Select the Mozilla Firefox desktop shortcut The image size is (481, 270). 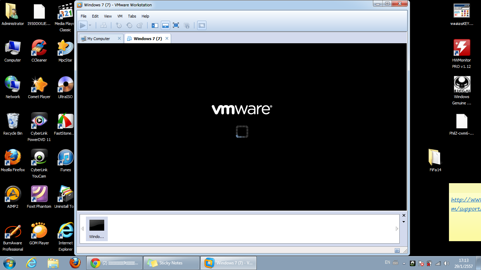click(13, 161)
